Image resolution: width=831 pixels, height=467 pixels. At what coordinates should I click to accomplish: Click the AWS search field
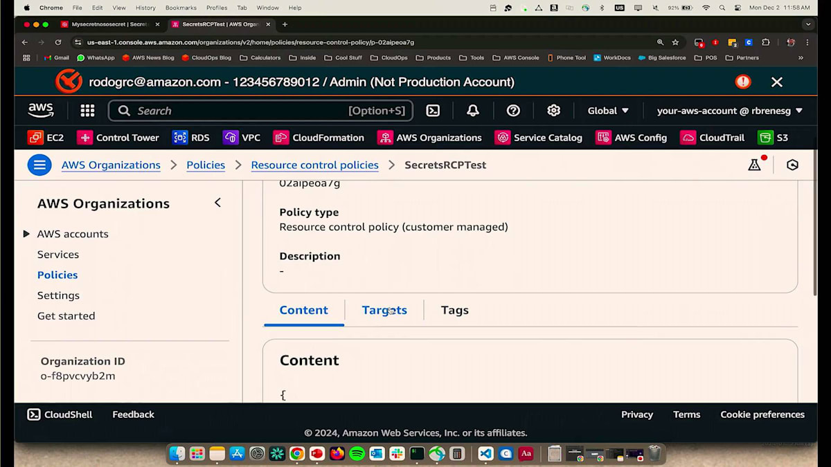click(x=260, y=111)
